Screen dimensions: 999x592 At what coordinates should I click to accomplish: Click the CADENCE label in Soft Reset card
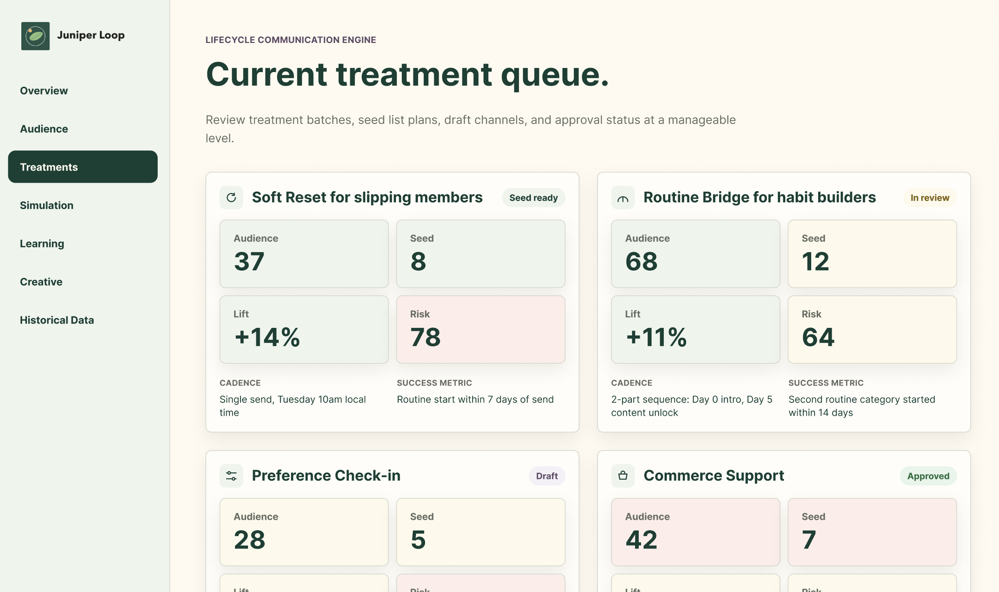(240, 383)
